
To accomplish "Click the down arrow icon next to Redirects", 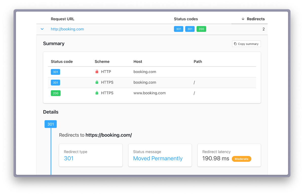I will (x=243, y=19).
